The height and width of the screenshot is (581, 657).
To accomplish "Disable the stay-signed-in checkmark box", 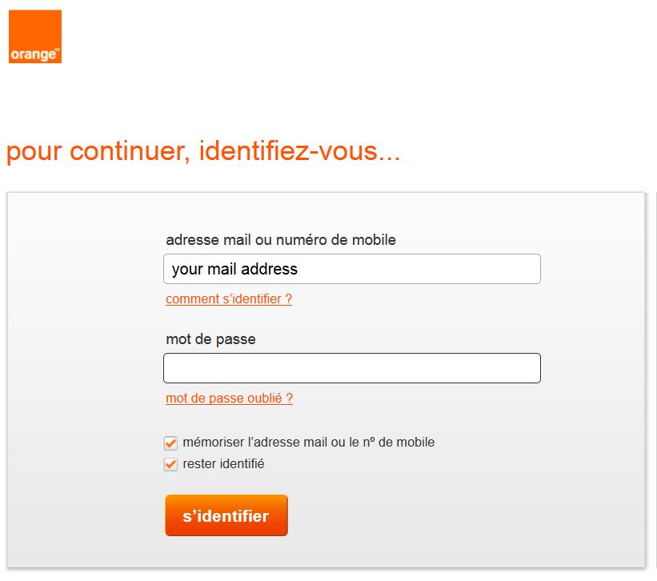I will tap(170, 464).
